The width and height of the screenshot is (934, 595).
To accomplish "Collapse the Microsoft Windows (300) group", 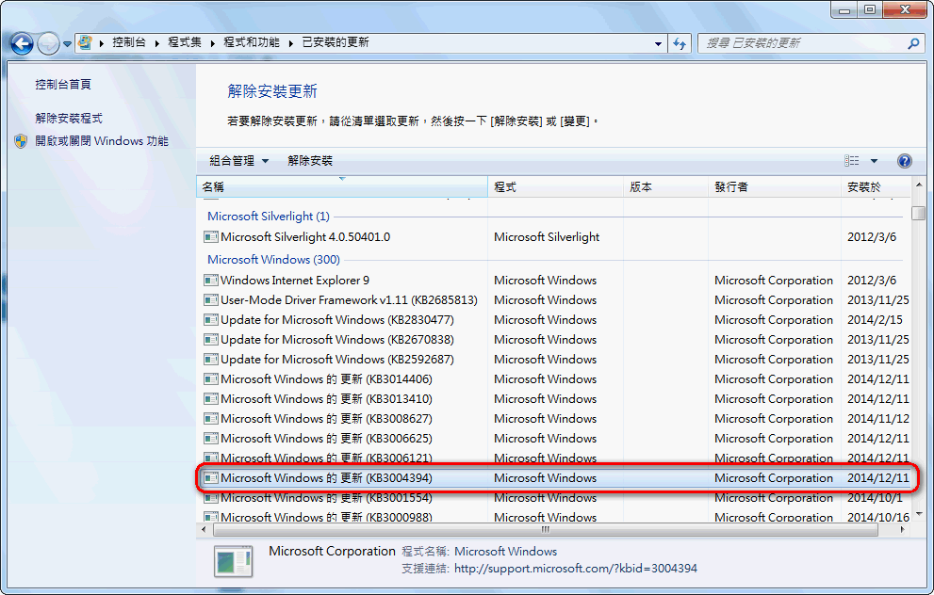I will (273, 260).
